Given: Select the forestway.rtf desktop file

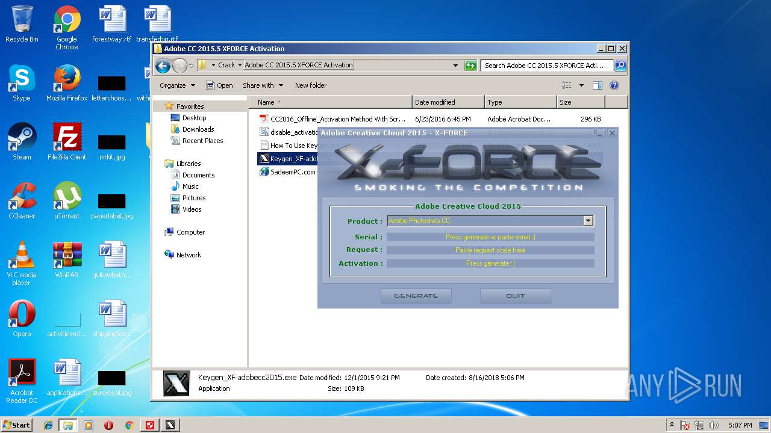Looking at the screenshot, I should [112, 24].
